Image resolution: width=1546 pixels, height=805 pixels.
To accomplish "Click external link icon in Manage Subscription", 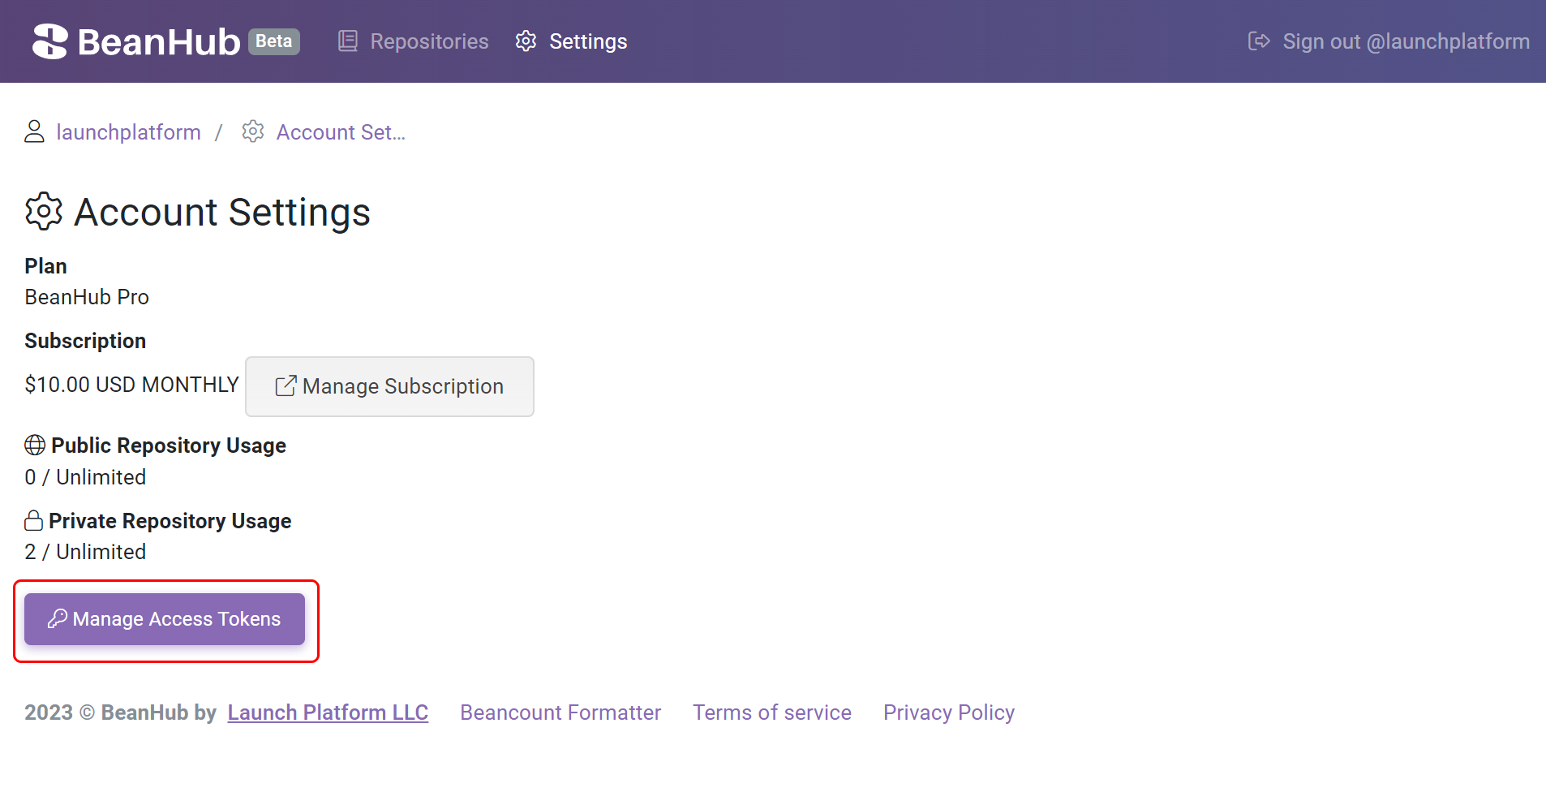I will 286,386.
